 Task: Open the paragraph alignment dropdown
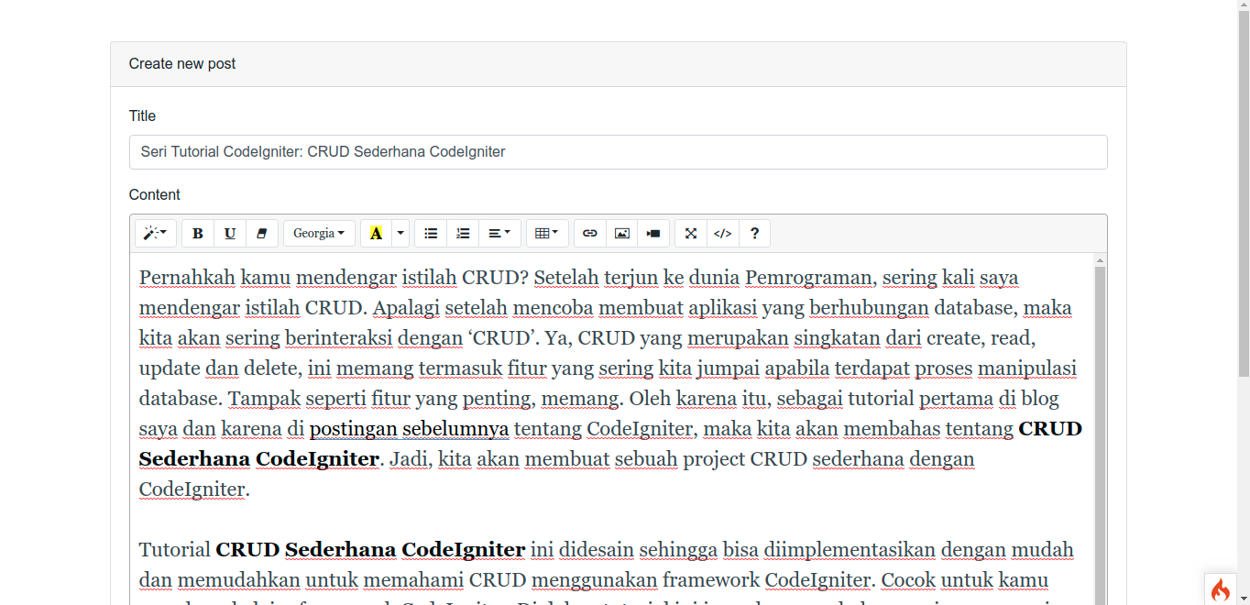[499, 233]
